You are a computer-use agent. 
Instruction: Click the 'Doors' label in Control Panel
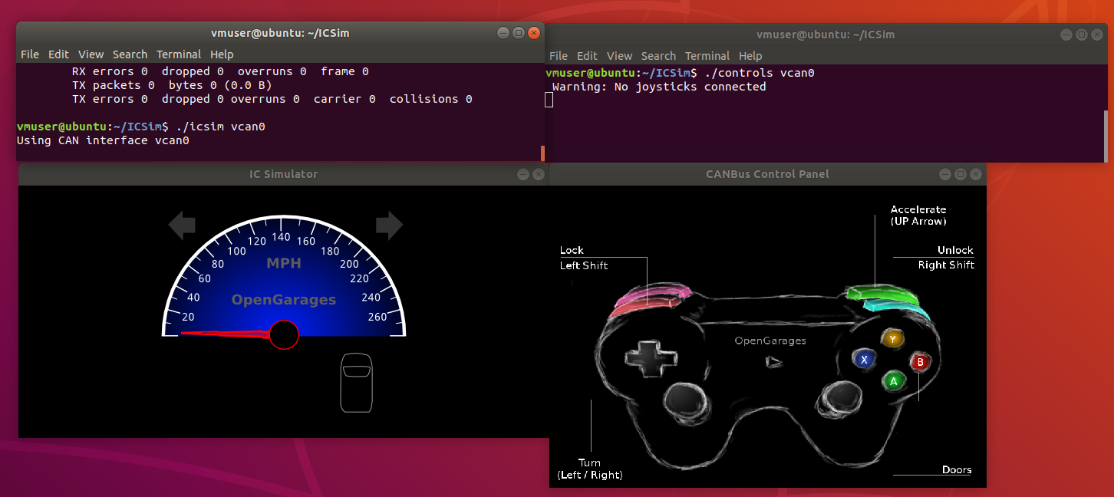point(957,469)
